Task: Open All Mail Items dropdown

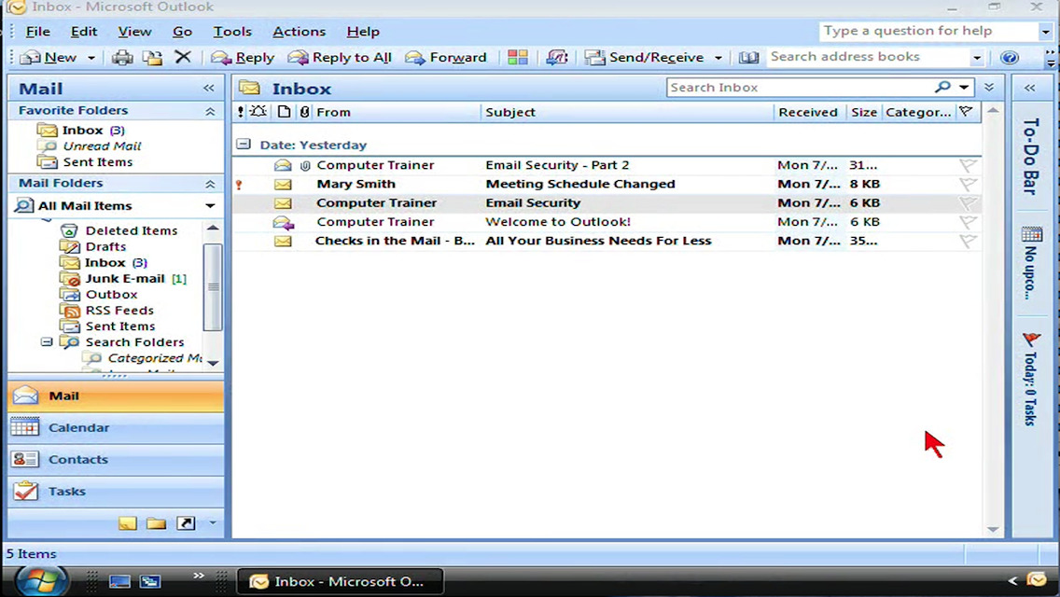Action: click(x=210, y=205)
